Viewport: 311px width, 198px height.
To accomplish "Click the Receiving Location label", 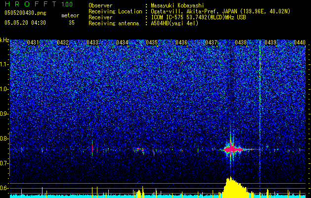I will (x=115, y=11).
